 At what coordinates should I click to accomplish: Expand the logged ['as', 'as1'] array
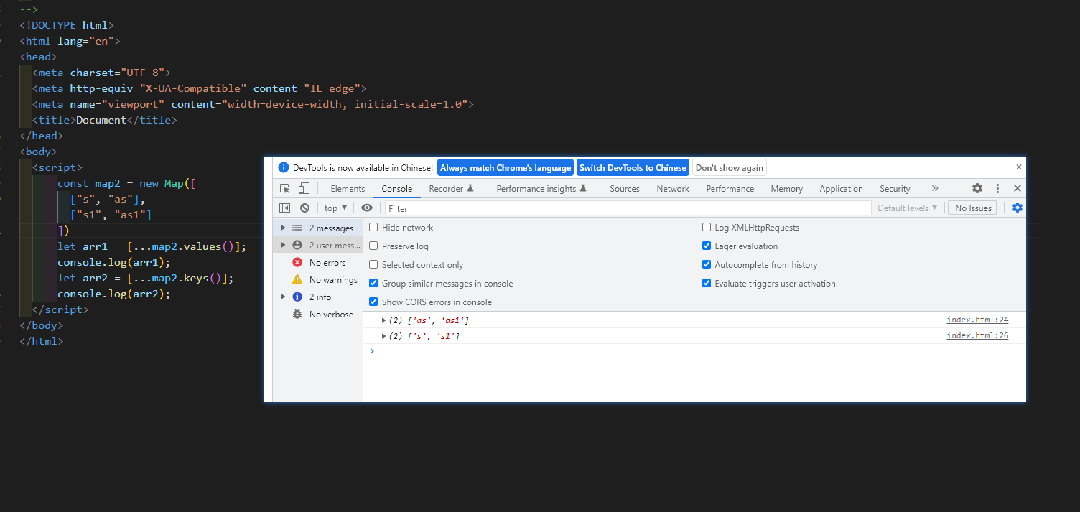click(x=384, y=320)
